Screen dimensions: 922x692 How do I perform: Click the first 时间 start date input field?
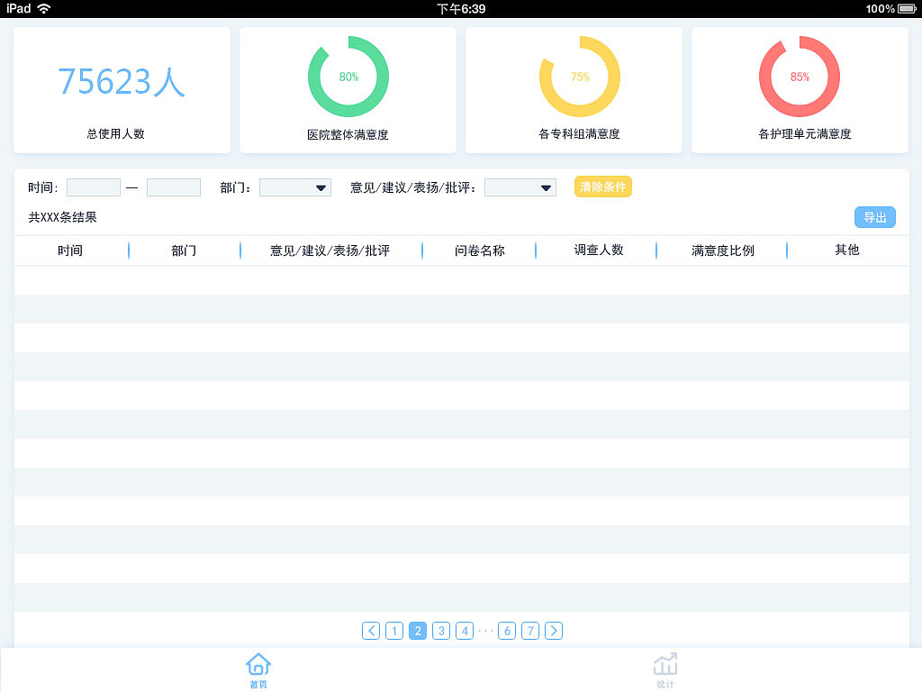coord(93,187)
